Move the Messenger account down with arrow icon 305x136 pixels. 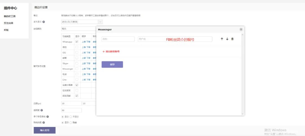(227, 39)
